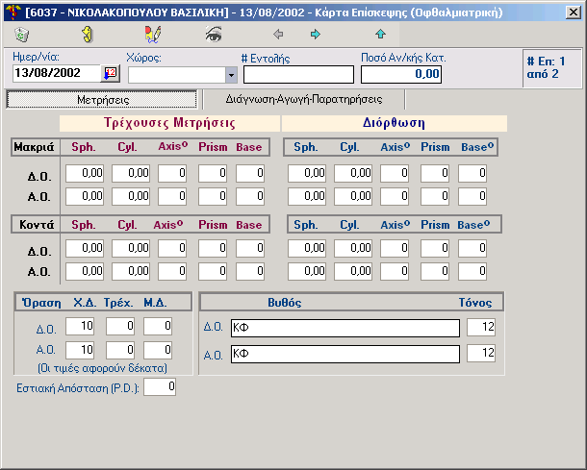Screen dimensions: 587x470
Task: Click Βυθός Α.Ο. text field with ΚΦ
Action: 345,354
